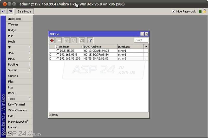Sort by the MAC Address column header

coord(100,47)
